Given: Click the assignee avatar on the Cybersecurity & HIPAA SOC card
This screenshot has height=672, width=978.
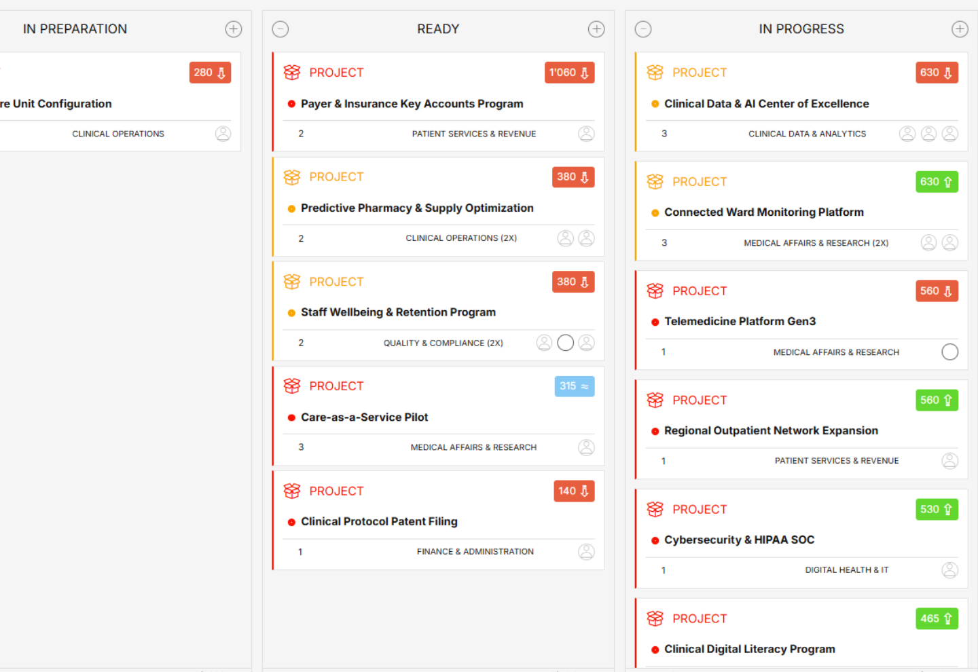Looking at the screenshot, I should point(950,570).
